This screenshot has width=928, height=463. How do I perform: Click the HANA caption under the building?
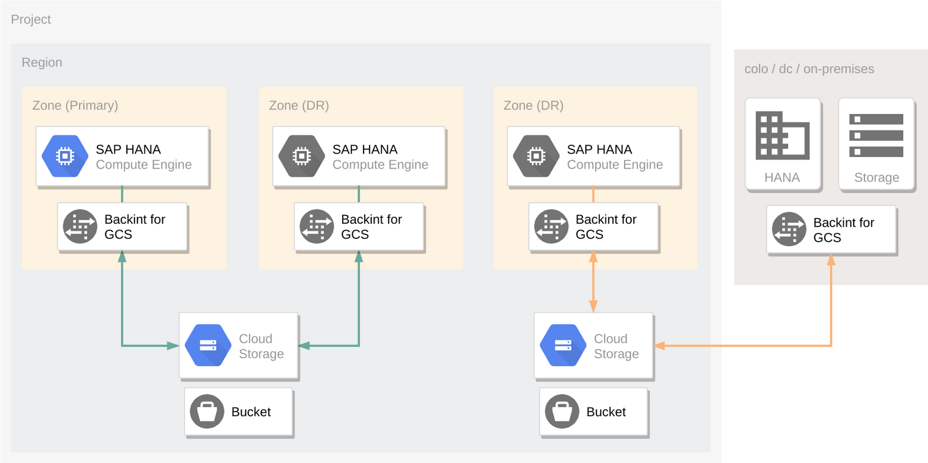pos(782,177)
